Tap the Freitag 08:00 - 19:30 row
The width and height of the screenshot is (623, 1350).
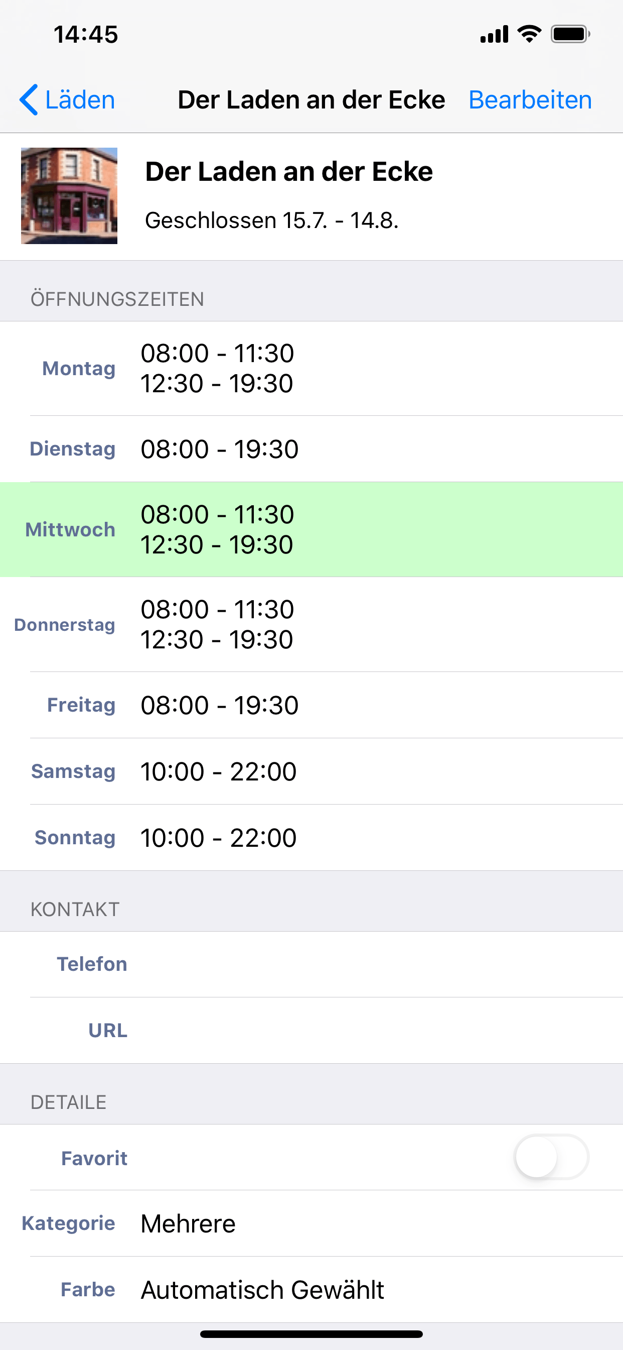311,705
